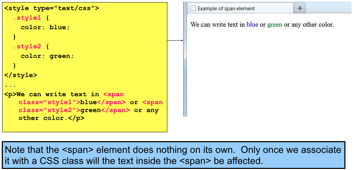Click the '<style type="text/css">' code line

point(52,9)
